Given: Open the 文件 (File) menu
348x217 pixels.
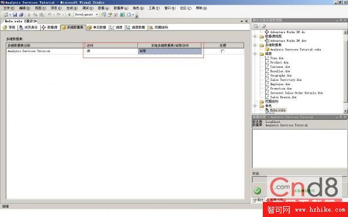Looking at the screenshot, I should point(8,8).
